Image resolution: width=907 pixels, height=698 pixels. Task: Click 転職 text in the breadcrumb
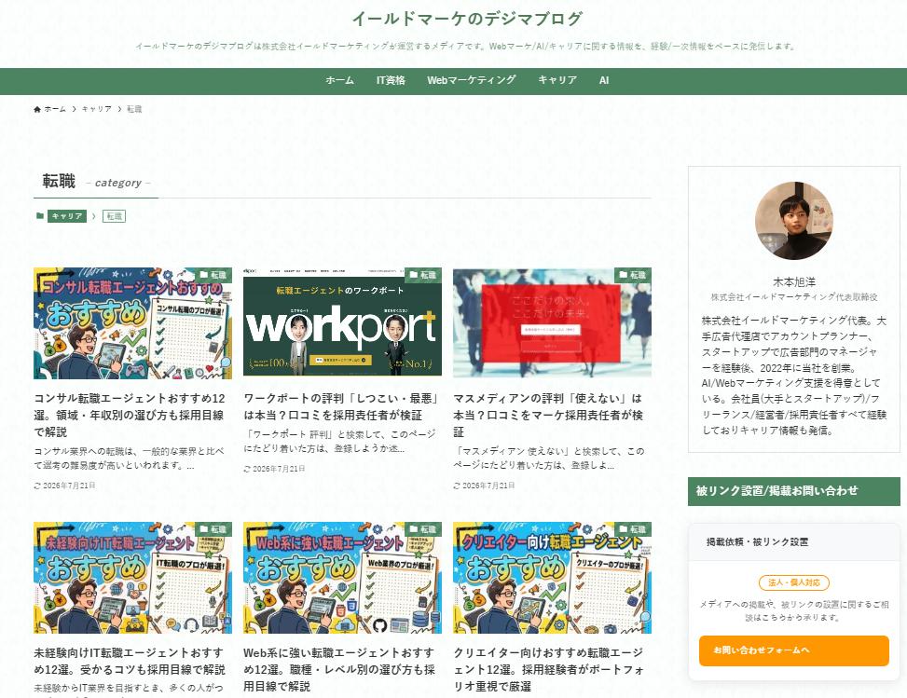click(134, 109)
